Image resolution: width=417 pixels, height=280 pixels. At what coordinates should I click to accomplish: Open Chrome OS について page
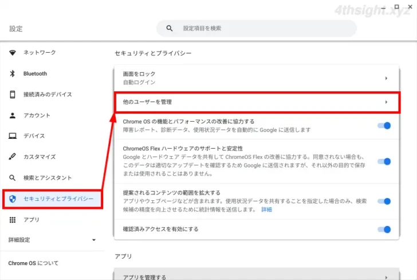click(33, 263)
